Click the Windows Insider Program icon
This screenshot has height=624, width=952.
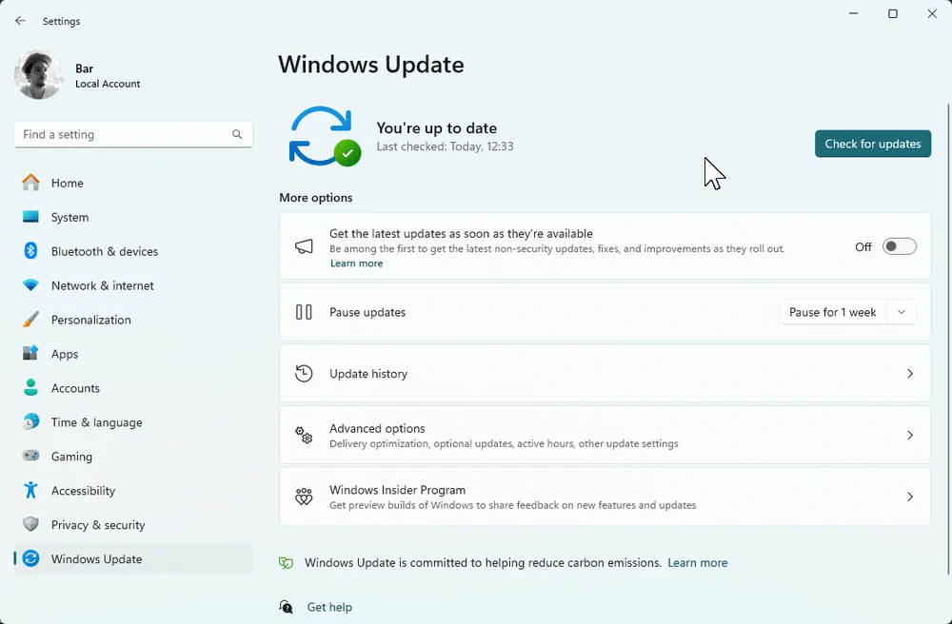tap(304, 497)
